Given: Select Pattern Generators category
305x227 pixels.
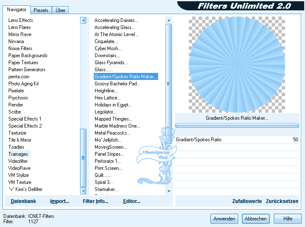Looking at the screenshot, I should (27, 70).
